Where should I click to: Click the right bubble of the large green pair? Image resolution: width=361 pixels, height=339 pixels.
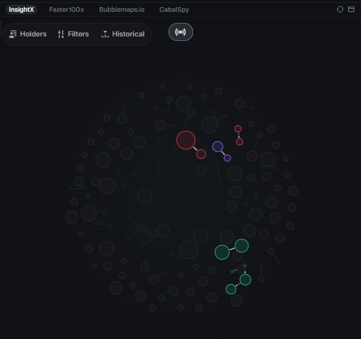(242, 245)
